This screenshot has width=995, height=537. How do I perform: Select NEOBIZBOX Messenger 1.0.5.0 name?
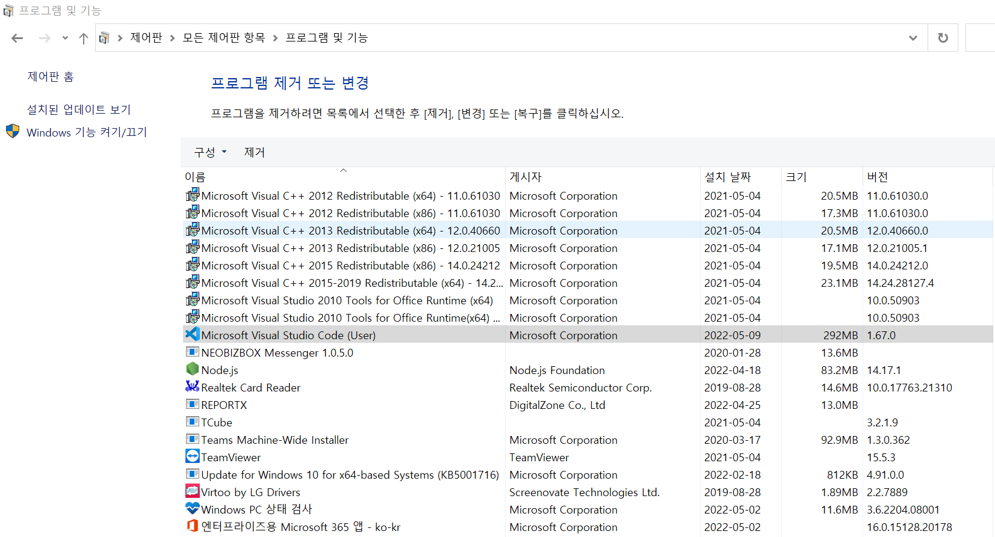[277, 353]
